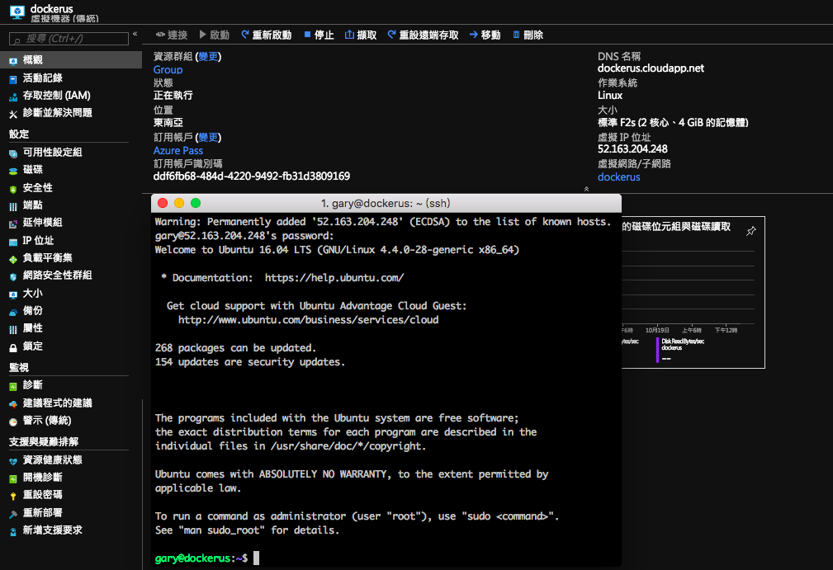The width and height of the screenshot is (833, 570).
Task: Click 擷取 capture toolbar button
Action: tap(361, 35)
